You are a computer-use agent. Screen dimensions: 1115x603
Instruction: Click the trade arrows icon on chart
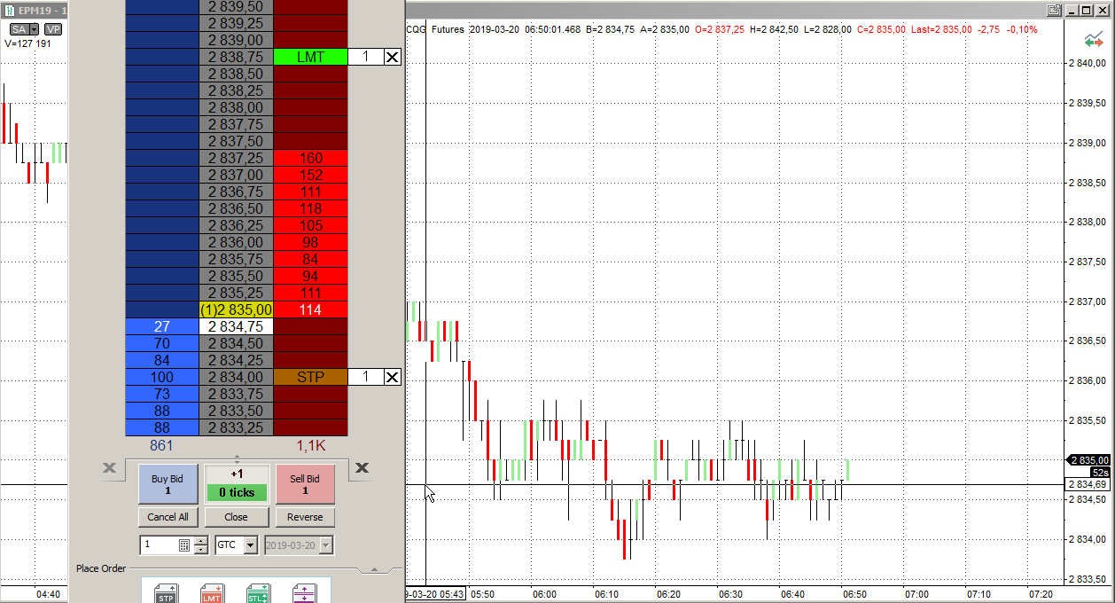1093,41
